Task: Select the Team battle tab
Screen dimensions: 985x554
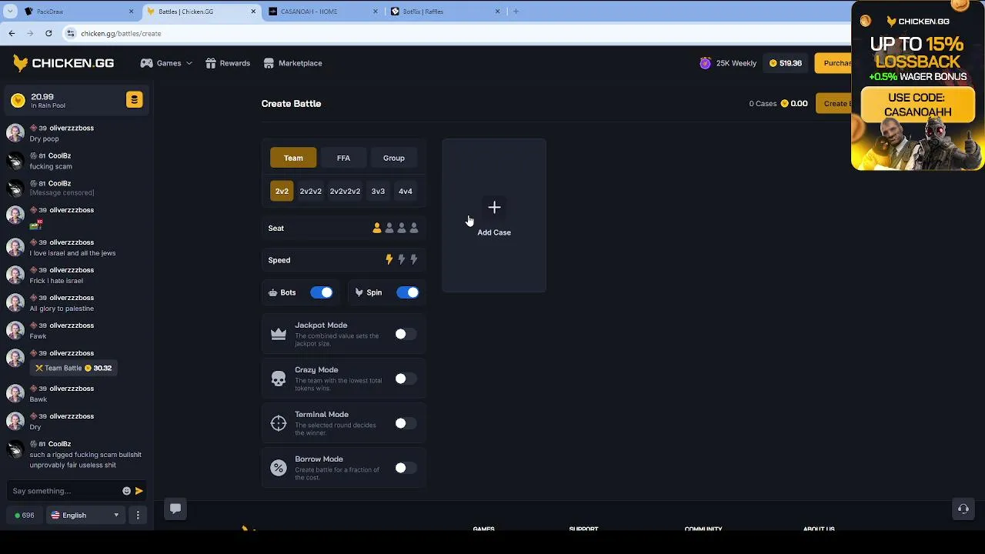Action: (293, 158)
